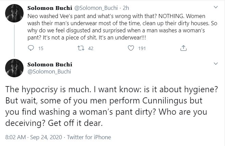View the 15 replies count
This screenshot has width=225, height=146.
(x=41, y=48)
